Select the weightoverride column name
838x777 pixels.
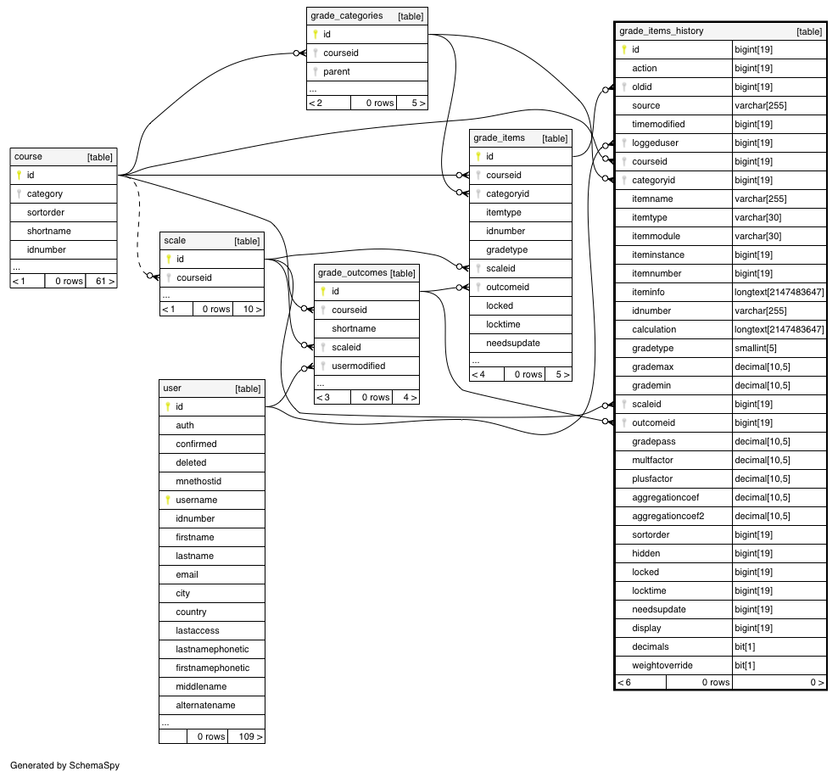point(662,665)
